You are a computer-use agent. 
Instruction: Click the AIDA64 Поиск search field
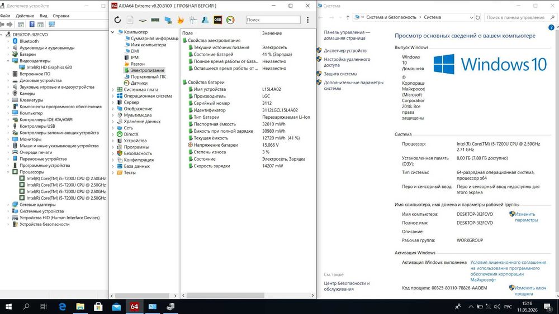(273, 20)
